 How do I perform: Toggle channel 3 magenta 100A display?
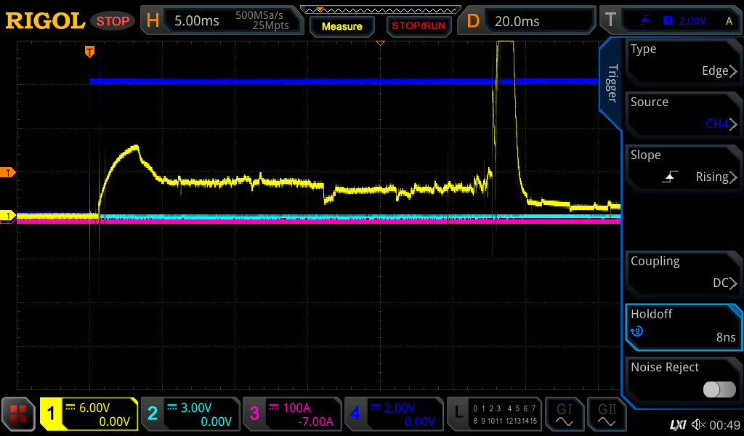[x=292, y=414]
